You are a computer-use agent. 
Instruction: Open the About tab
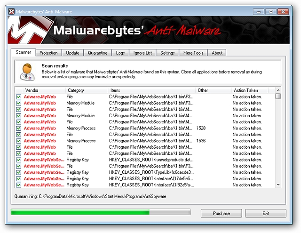217,53
